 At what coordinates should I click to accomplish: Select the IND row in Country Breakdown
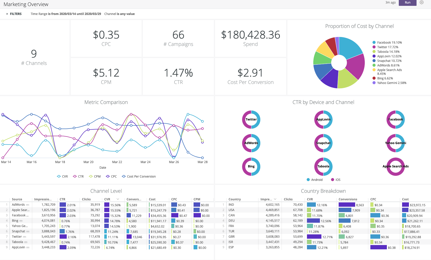[323, 205]
